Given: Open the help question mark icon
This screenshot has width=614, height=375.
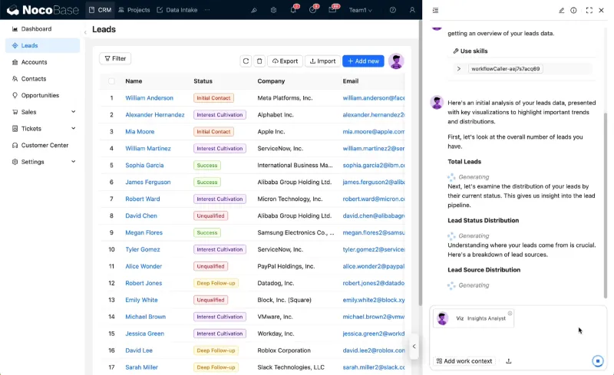Looking at the screenshot, I should click(x=393, y=10).
